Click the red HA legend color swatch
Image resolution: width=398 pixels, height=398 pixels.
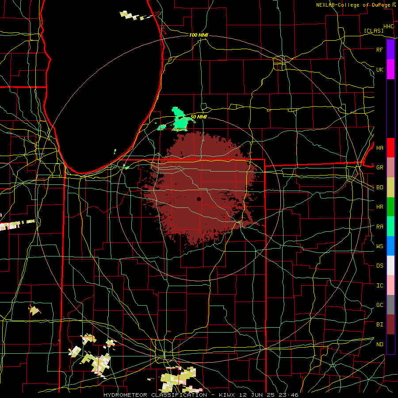[x=390, y=148]
